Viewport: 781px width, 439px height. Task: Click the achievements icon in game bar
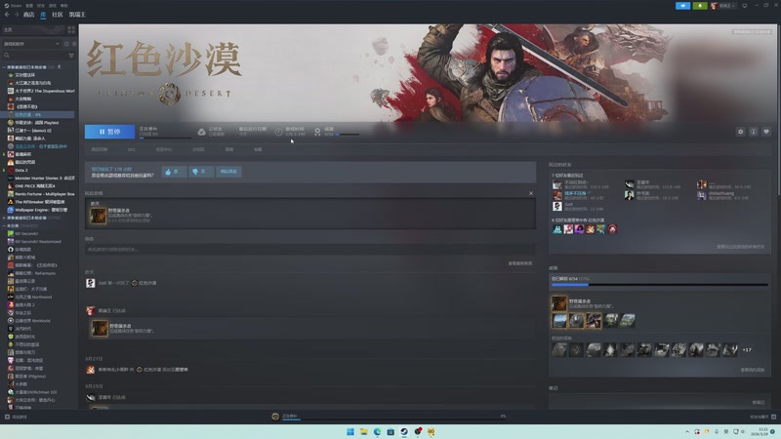pos(318,132)
